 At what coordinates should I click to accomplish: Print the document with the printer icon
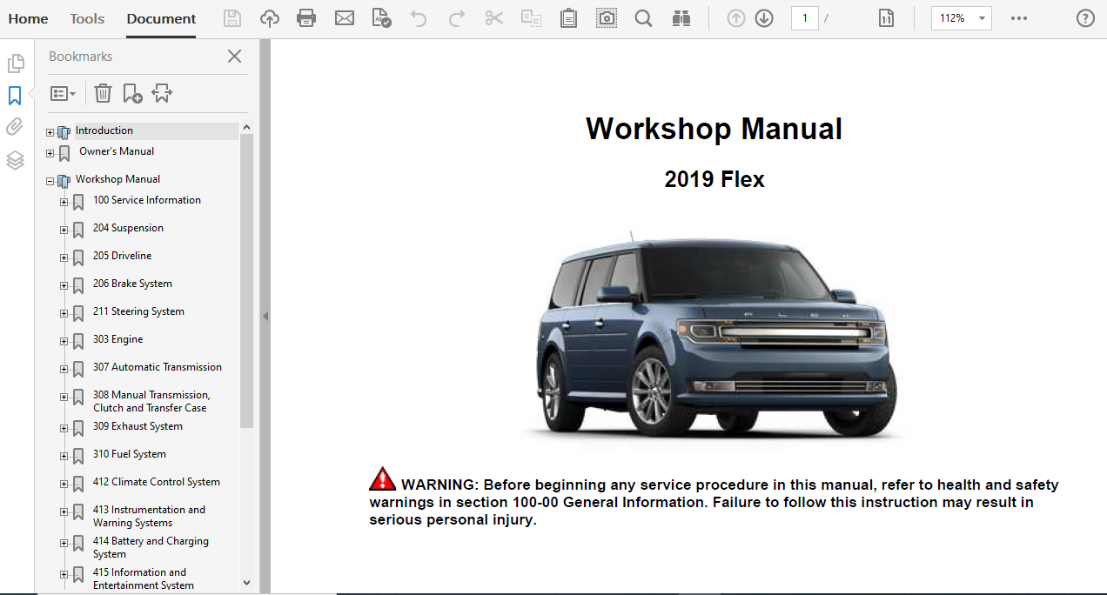[x=306, y=18]
